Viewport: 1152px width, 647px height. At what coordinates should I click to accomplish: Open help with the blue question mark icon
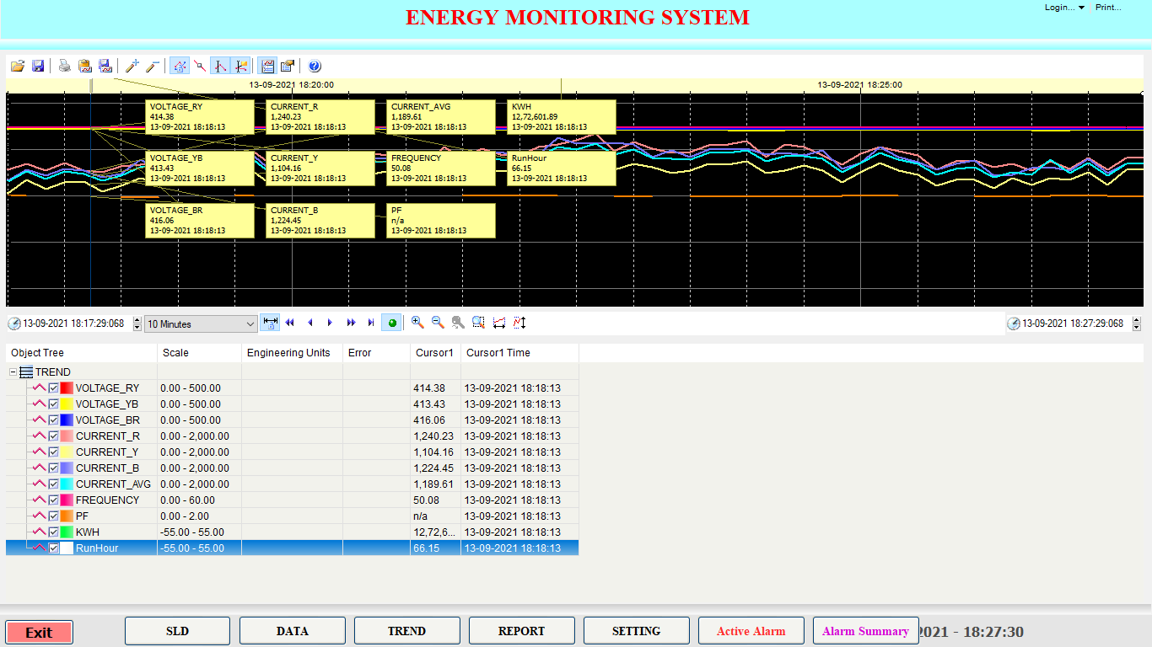point(315,66)
